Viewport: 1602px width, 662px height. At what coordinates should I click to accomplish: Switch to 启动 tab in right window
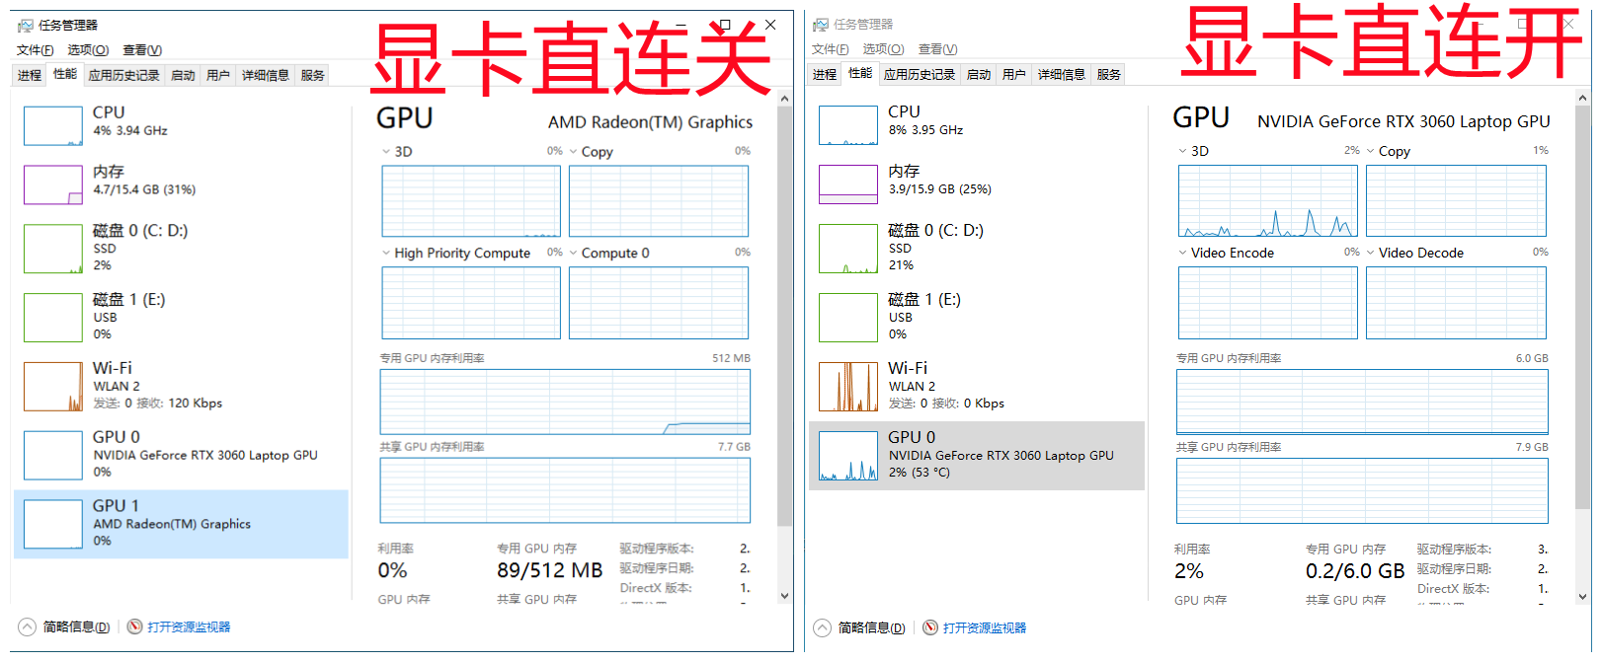[x=979, y=74]
